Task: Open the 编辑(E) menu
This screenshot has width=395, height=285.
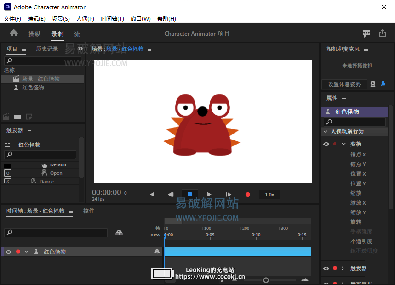Action: 36,19
